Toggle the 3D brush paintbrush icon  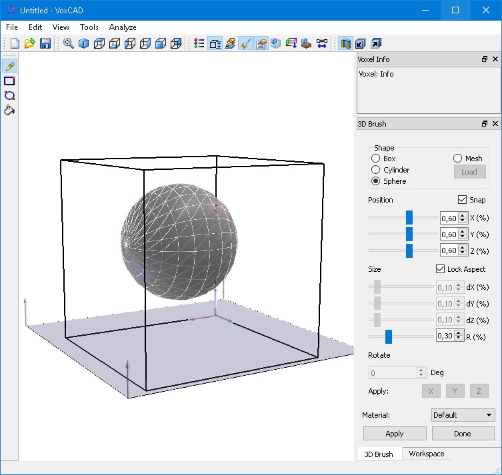pos(245,43)
